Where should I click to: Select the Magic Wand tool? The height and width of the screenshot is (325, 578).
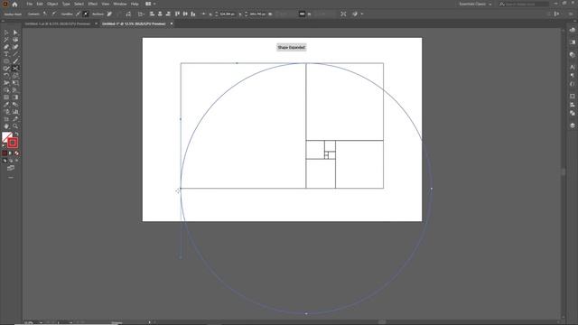[x=6, y=40]
